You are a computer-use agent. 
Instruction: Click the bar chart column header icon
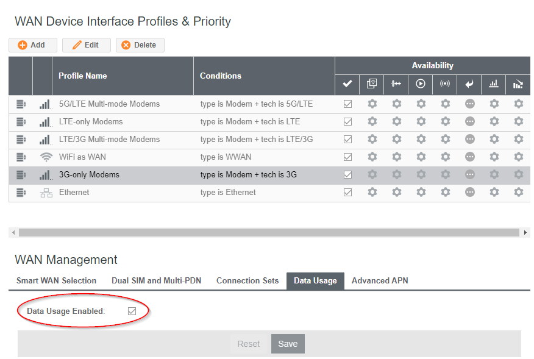click(x=494, y=84)
